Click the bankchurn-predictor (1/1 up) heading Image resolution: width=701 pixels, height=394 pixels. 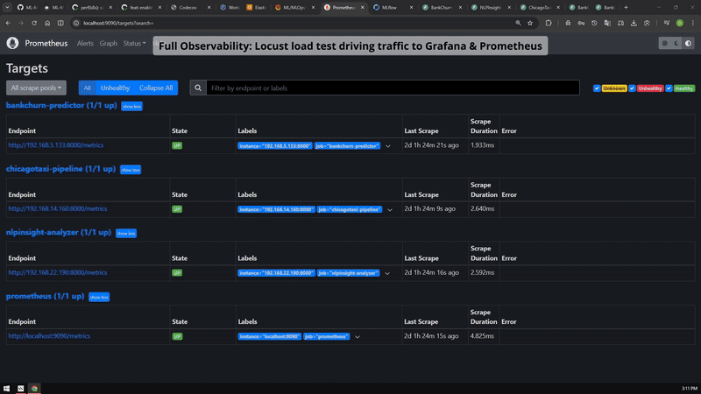point(61,105)
